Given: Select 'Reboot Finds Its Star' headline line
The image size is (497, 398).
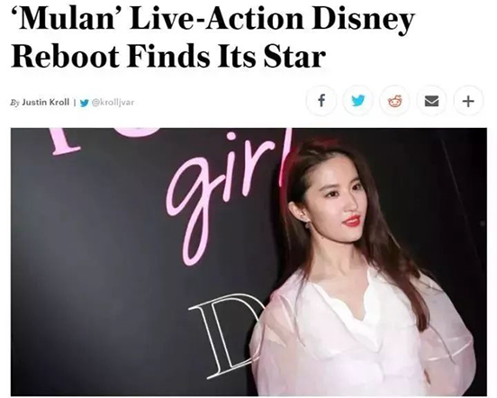Looking at the screenshot, I should pyautogui.click(x=168, y=57).
